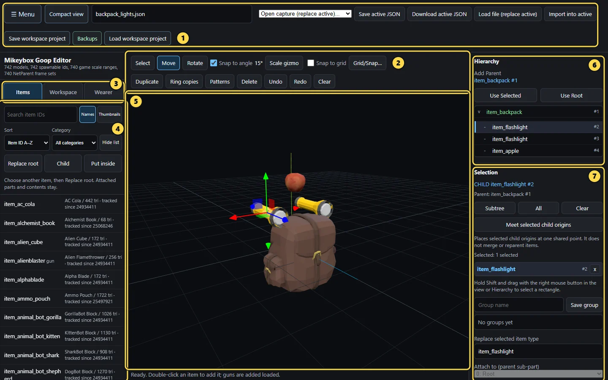This screenshot has height=380, width=608.
Task: Click Duplicate in the toolbar
Action: 147,81
